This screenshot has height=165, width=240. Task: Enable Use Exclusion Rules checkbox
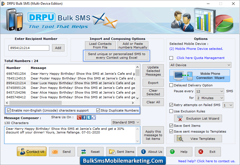pyautogui.click(x=171, y=111)
